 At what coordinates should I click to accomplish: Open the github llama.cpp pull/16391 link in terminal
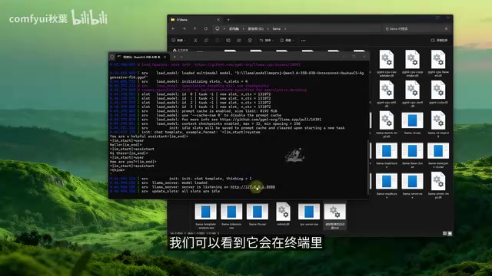pos(271,120)
